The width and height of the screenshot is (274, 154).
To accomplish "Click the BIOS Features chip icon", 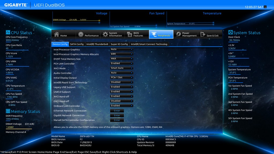I will point(130,34).
